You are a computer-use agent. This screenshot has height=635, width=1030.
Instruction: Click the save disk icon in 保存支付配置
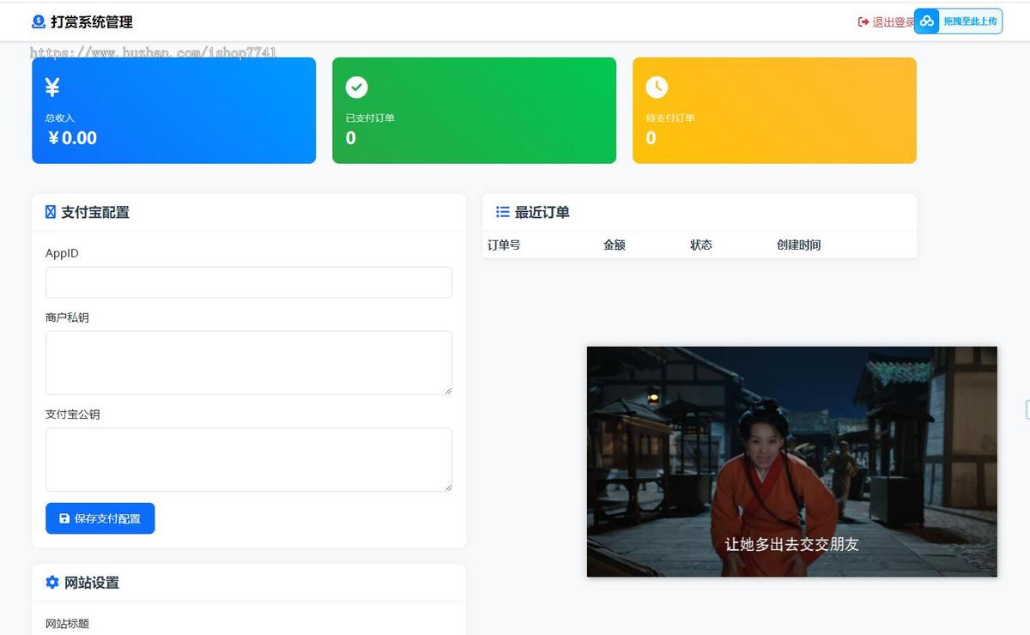[x=64, y=518]
